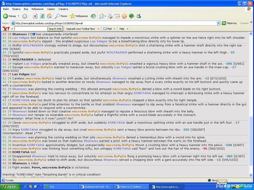Open the Mail envelope toolbar icon
This screenshot has width=254, height=190.
[x=102, y=16]
